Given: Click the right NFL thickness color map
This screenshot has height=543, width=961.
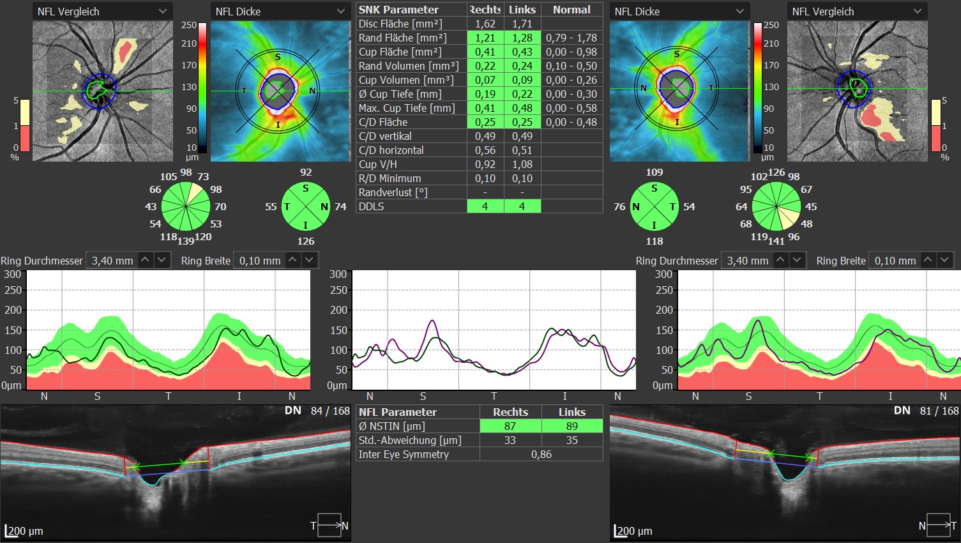Looking at the screenshot, I should pos(679,91).
